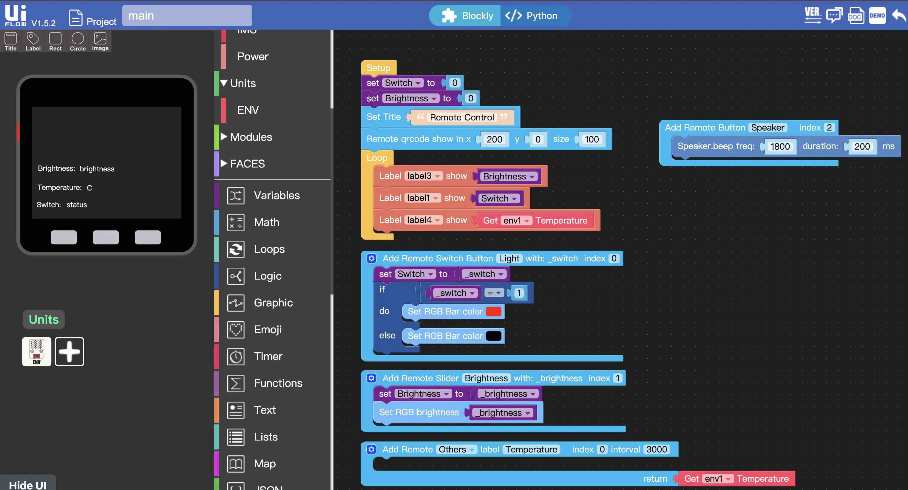Click black color swatch in RGB Bar block
The image size is (908, 490).
point(493,336)
